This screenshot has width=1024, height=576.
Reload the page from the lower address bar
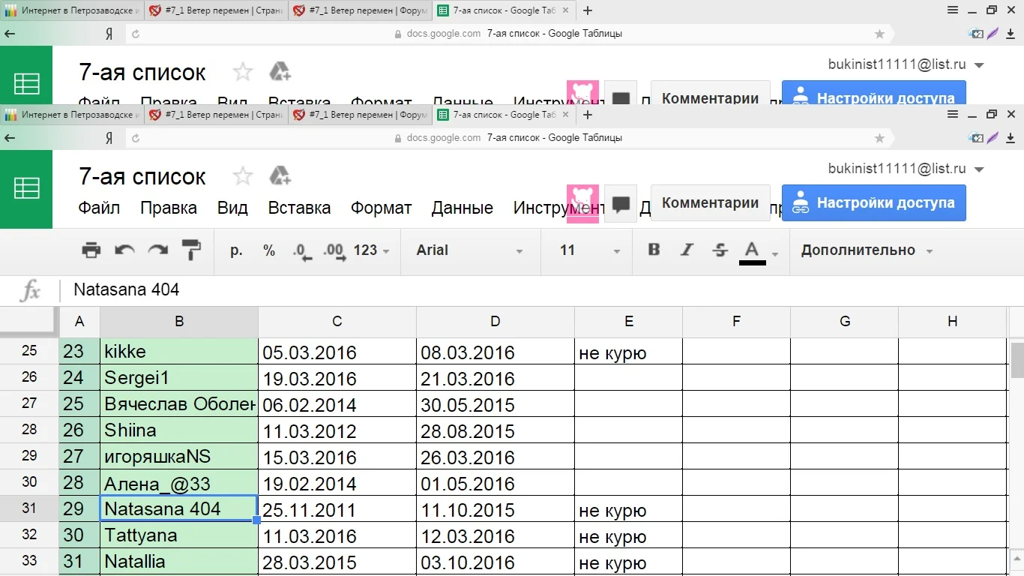[x=136, y=138]
